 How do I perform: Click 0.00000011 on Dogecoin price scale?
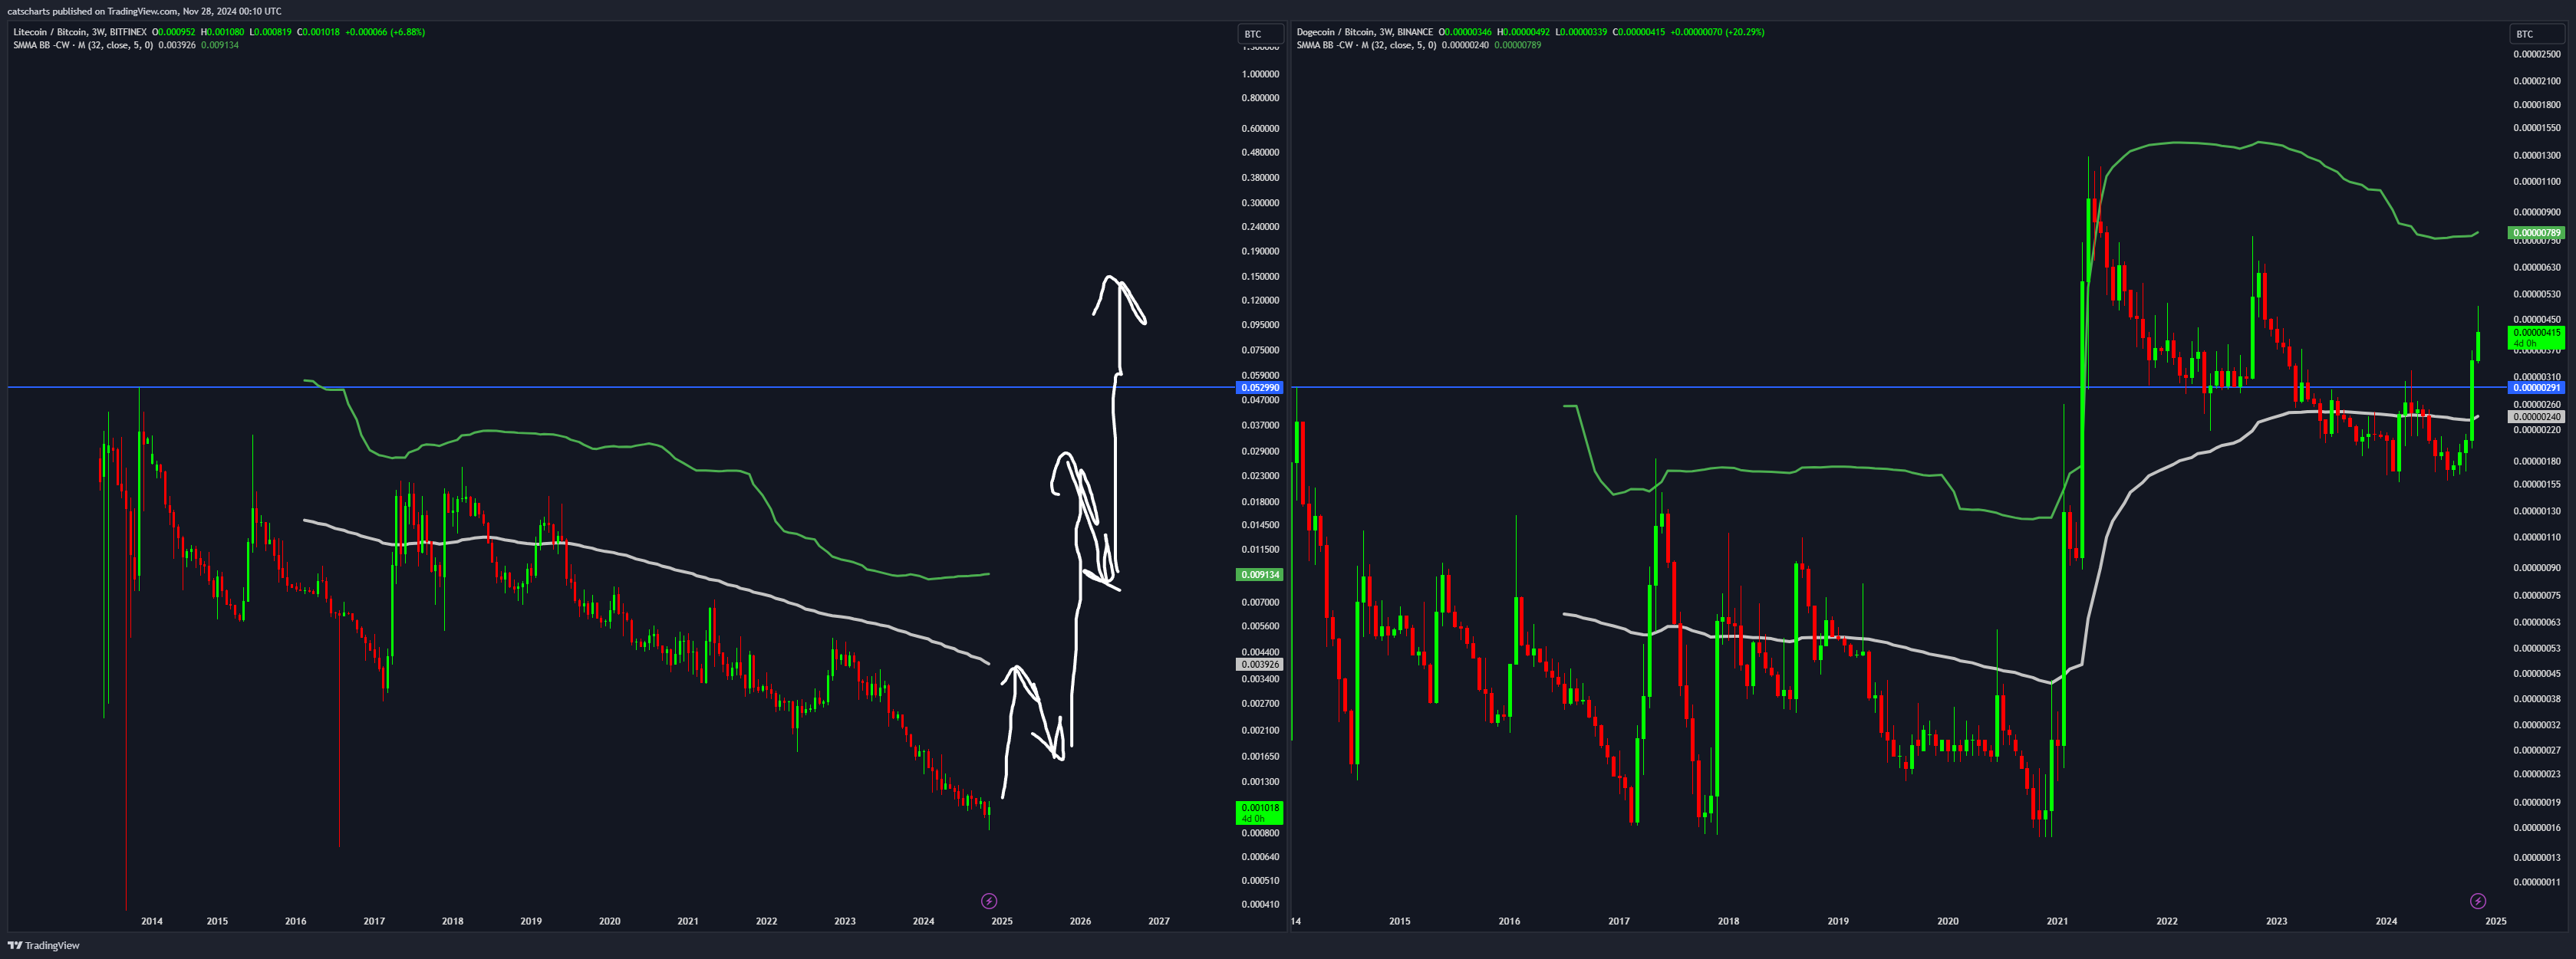[x=2537, y=882]
